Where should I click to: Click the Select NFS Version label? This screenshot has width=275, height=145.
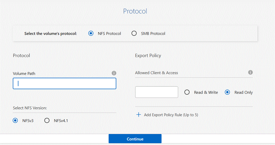pos(30,108)
